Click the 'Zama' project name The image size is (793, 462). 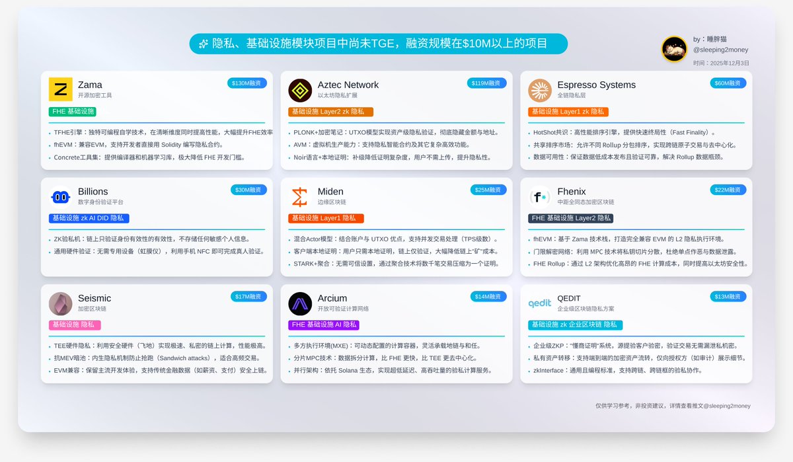90,85
